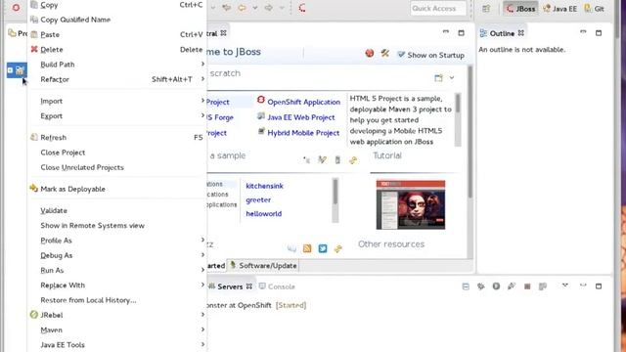Open the Import submenu
The width and height of the screenshot is (626, 352).
(x=116, y=101)
